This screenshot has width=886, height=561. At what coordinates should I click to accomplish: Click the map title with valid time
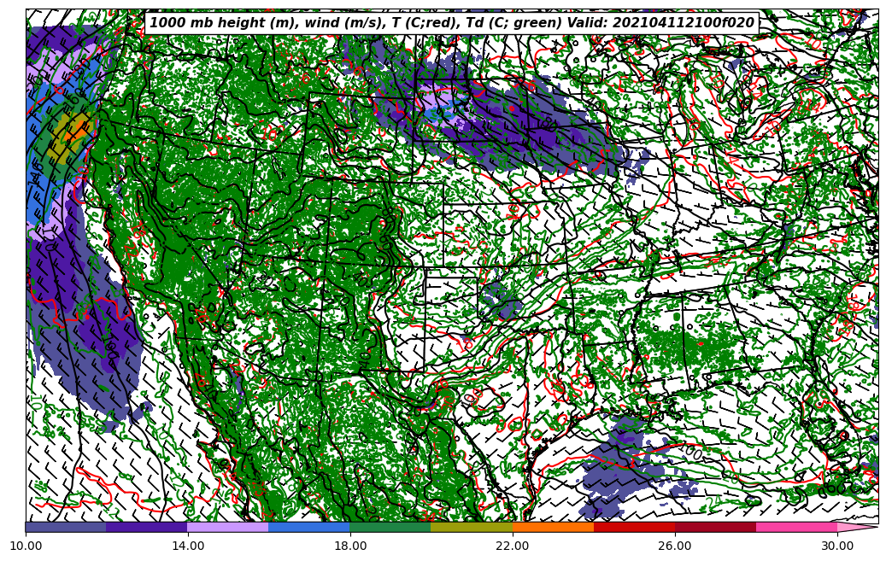[452, 23]
